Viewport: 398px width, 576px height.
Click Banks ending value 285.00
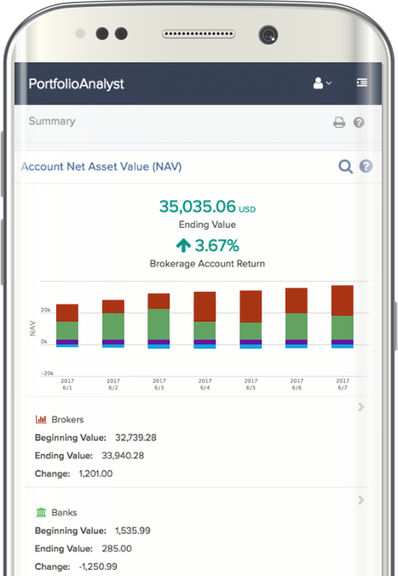coord(117,549)
